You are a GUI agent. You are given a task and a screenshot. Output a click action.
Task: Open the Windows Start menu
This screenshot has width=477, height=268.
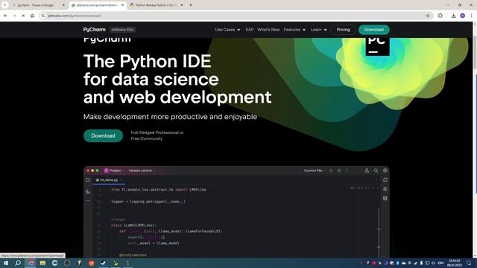pyautogui.click(x=6, y=263)
